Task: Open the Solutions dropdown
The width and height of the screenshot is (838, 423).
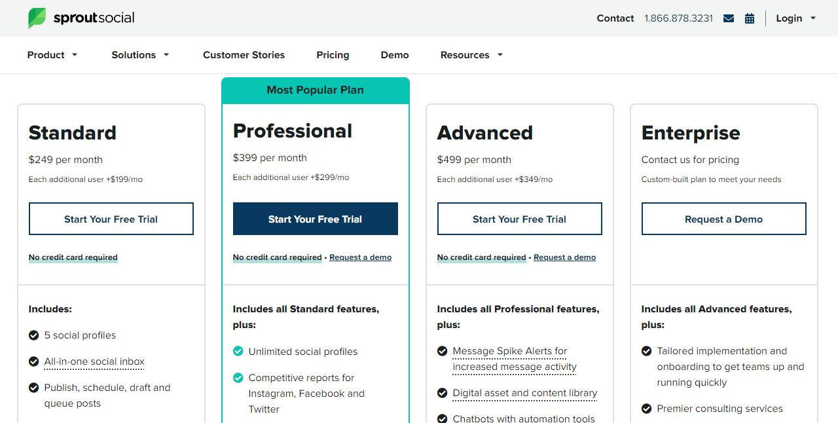Action: pos(140,55)
